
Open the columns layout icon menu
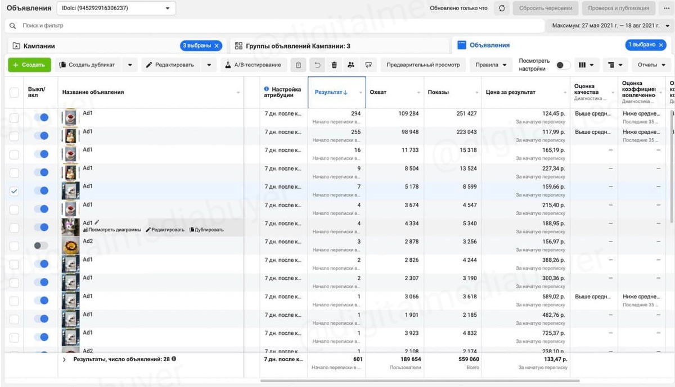(586, 65)
